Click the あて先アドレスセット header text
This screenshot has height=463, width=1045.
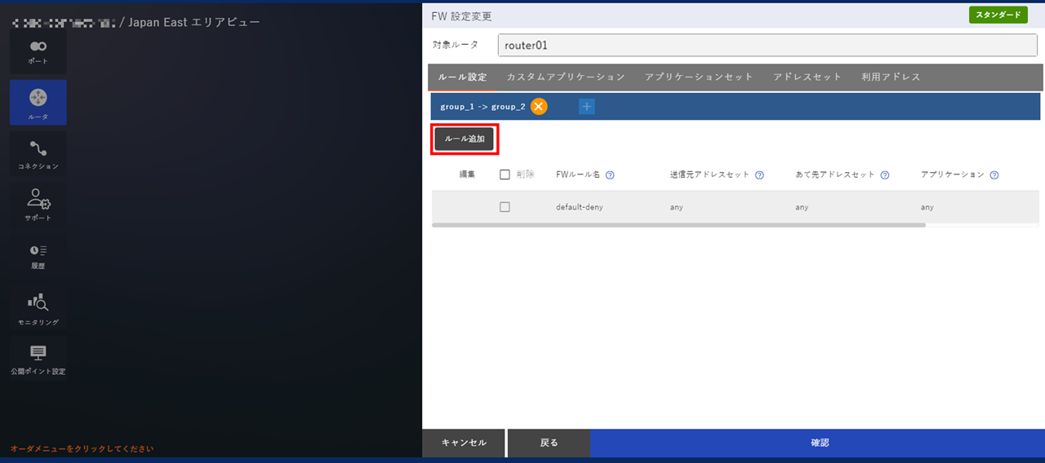coord(835,174)
